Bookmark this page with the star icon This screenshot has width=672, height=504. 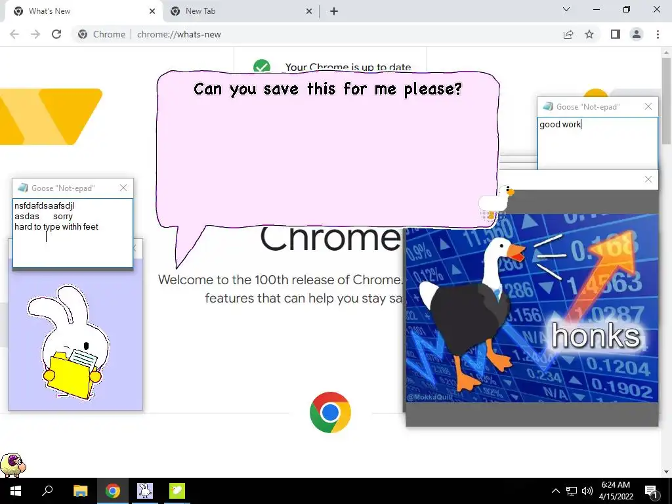tap(589, 34)
